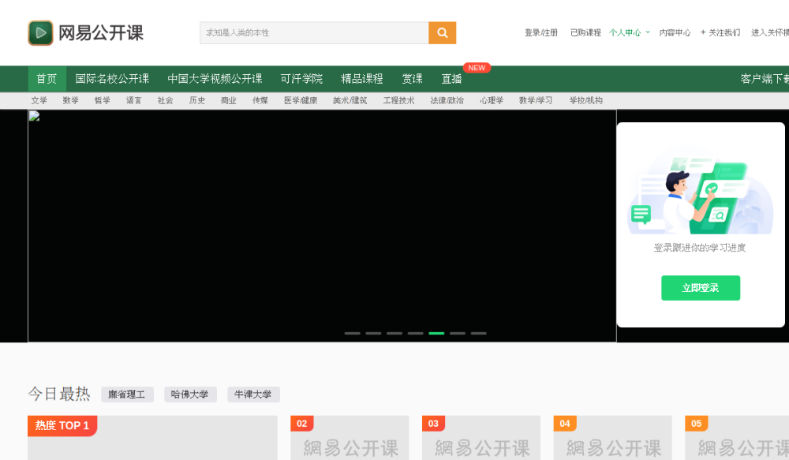Viewport: 789px width, 460px height.
Task: Open the 热度 TOP 1 course thumbnail
Action: [152, 438]
